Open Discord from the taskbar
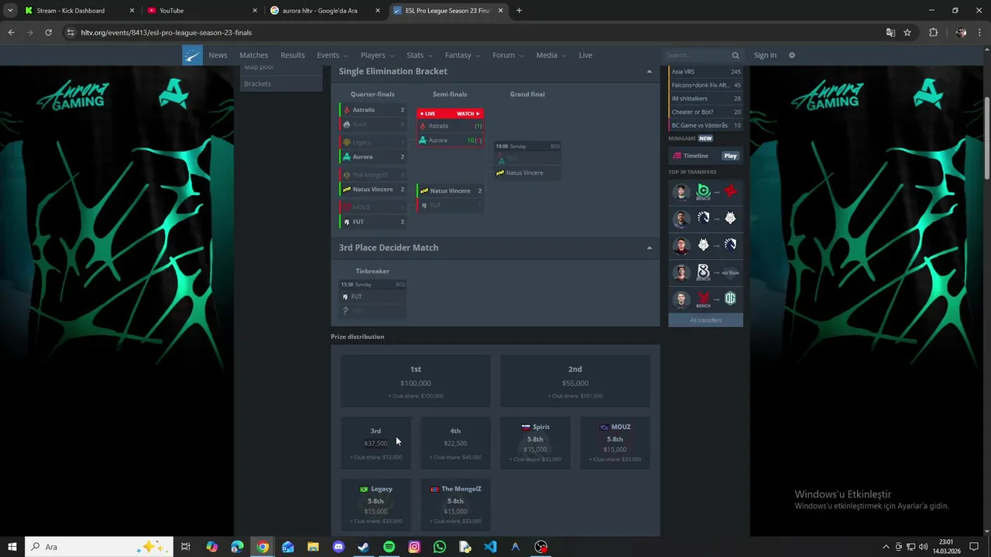Viewport: 991px width, 557px height. click(x=338, y=547)
